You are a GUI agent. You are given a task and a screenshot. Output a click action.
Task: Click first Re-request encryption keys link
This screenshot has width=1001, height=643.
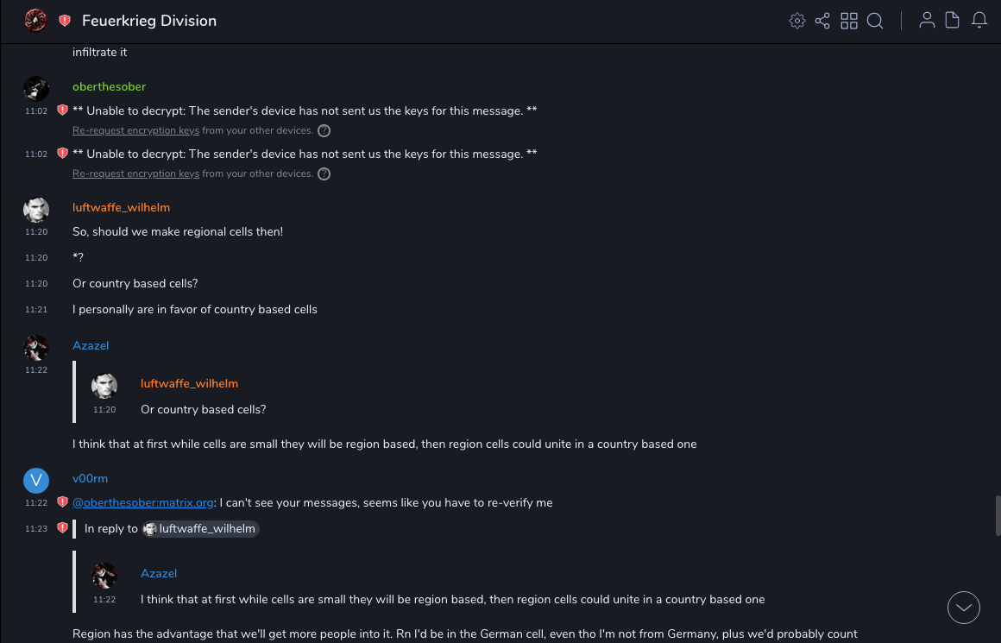(135, 130)
